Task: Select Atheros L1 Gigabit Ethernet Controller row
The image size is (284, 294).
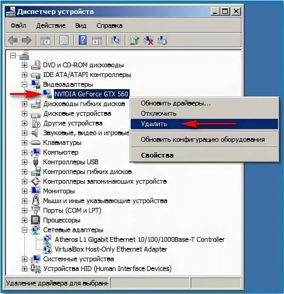Action: click(x=140, y=239)
